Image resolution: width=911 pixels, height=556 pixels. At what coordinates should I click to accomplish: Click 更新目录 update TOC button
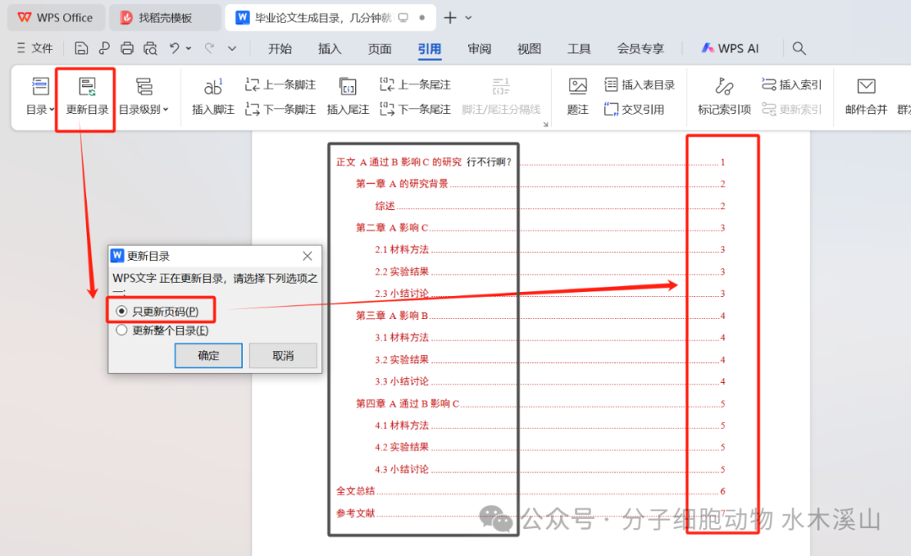(x=87, y=96)
